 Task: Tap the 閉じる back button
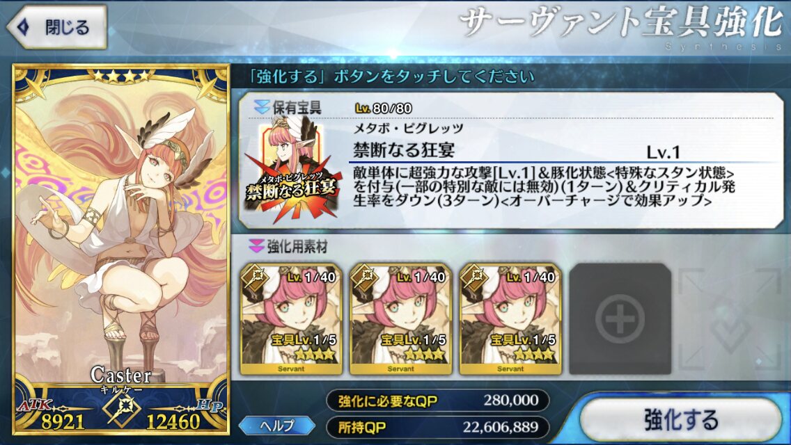click(56, 26)
